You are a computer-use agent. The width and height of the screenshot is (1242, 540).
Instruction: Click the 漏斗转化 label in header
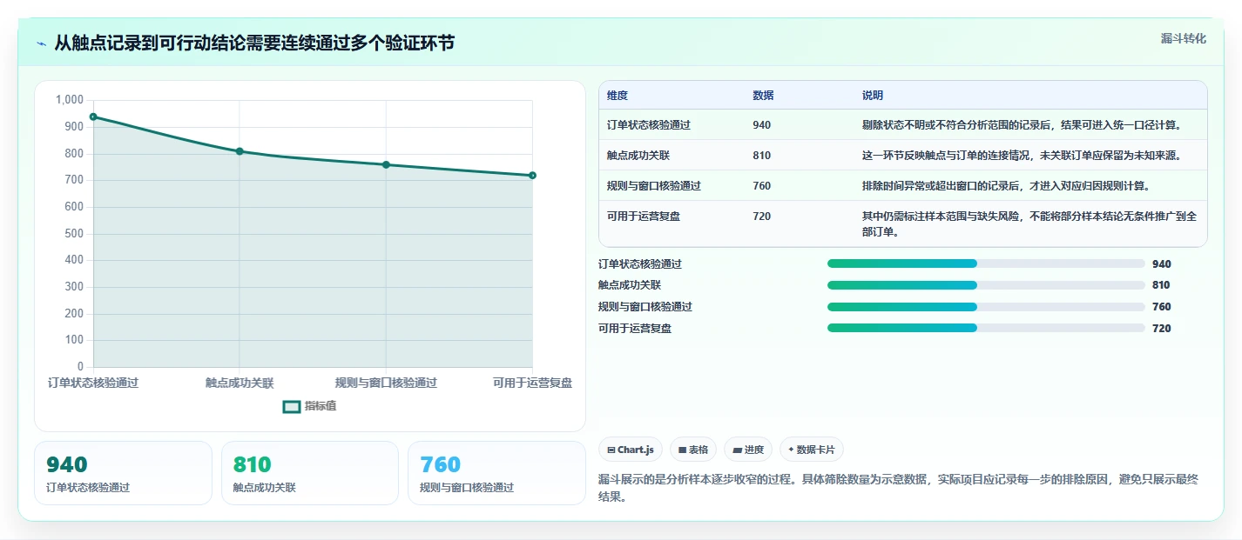1184,38
